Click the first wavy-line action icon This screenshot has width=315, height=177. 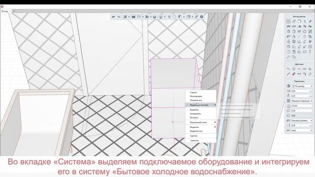288,69
